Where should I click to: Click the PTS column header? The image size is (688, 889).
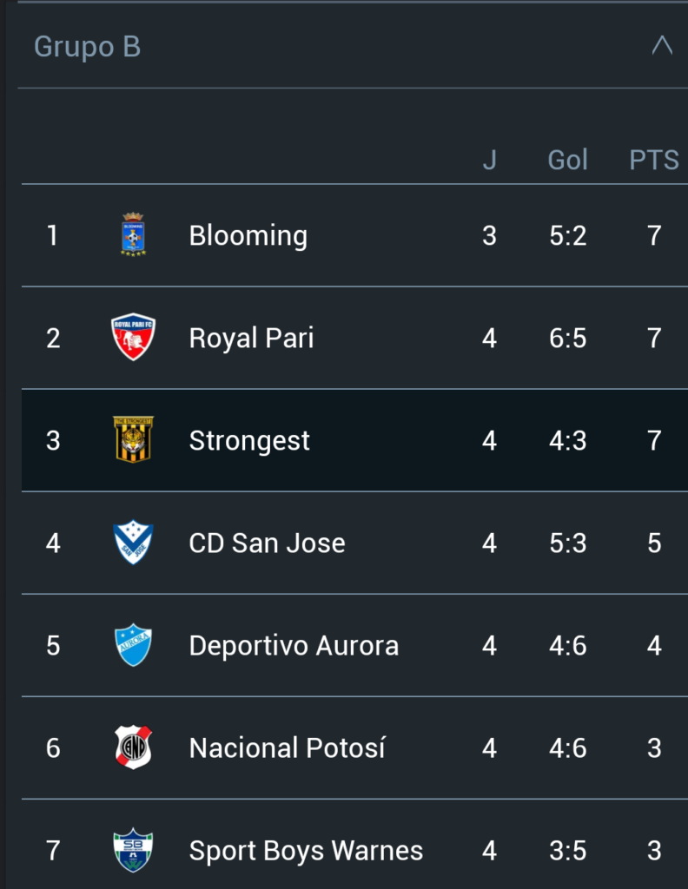[x=653, y=160]
